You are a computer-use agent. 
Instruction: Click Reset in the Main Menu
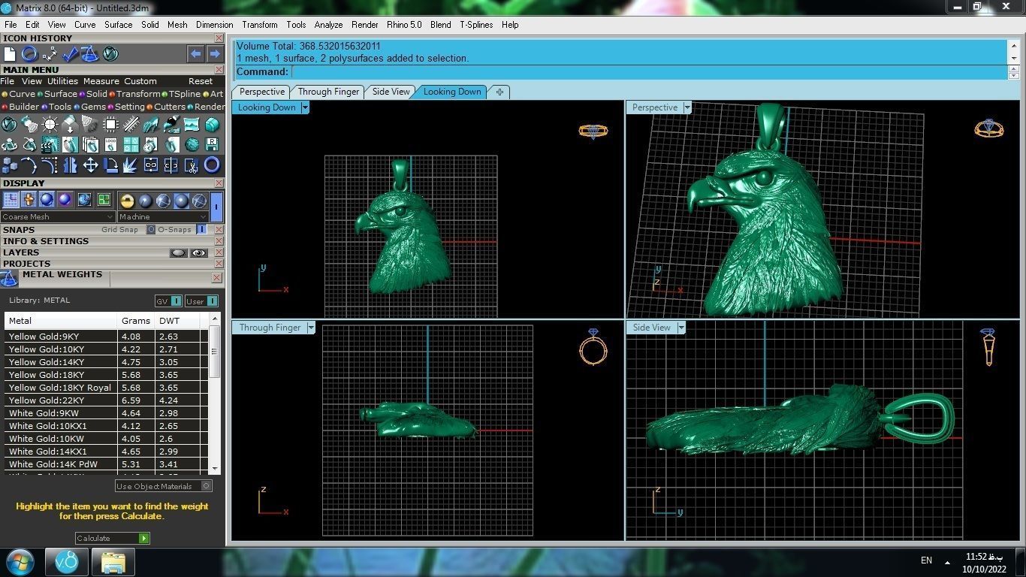coord(201,81)
